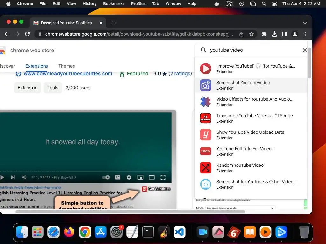Expand the tab search chevron
Screen dimensions: 326x244
click(x=305, y=23)
